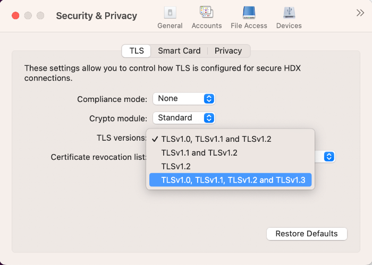Click the Security & Privacy window title

(96, 16)
